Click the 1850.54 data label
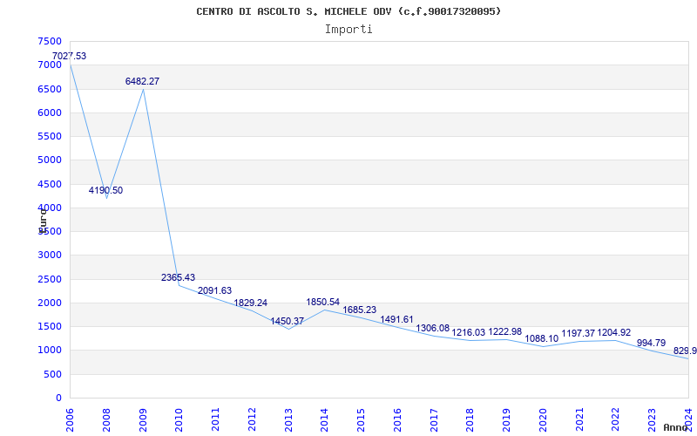Screen dimensions: 697x436 [x=323, y=302]
